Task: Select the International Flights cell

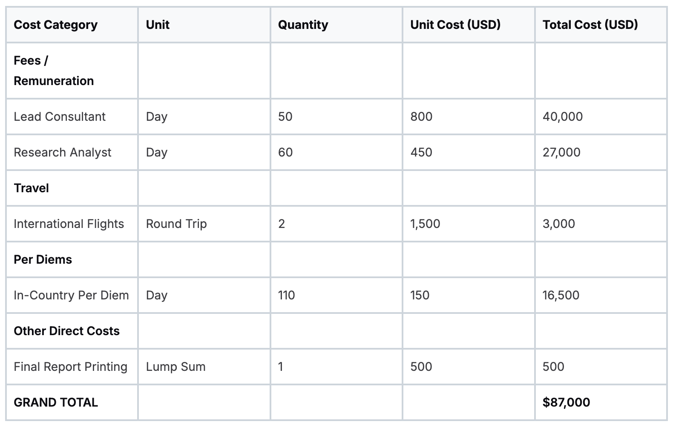Action: coord(69,224)
